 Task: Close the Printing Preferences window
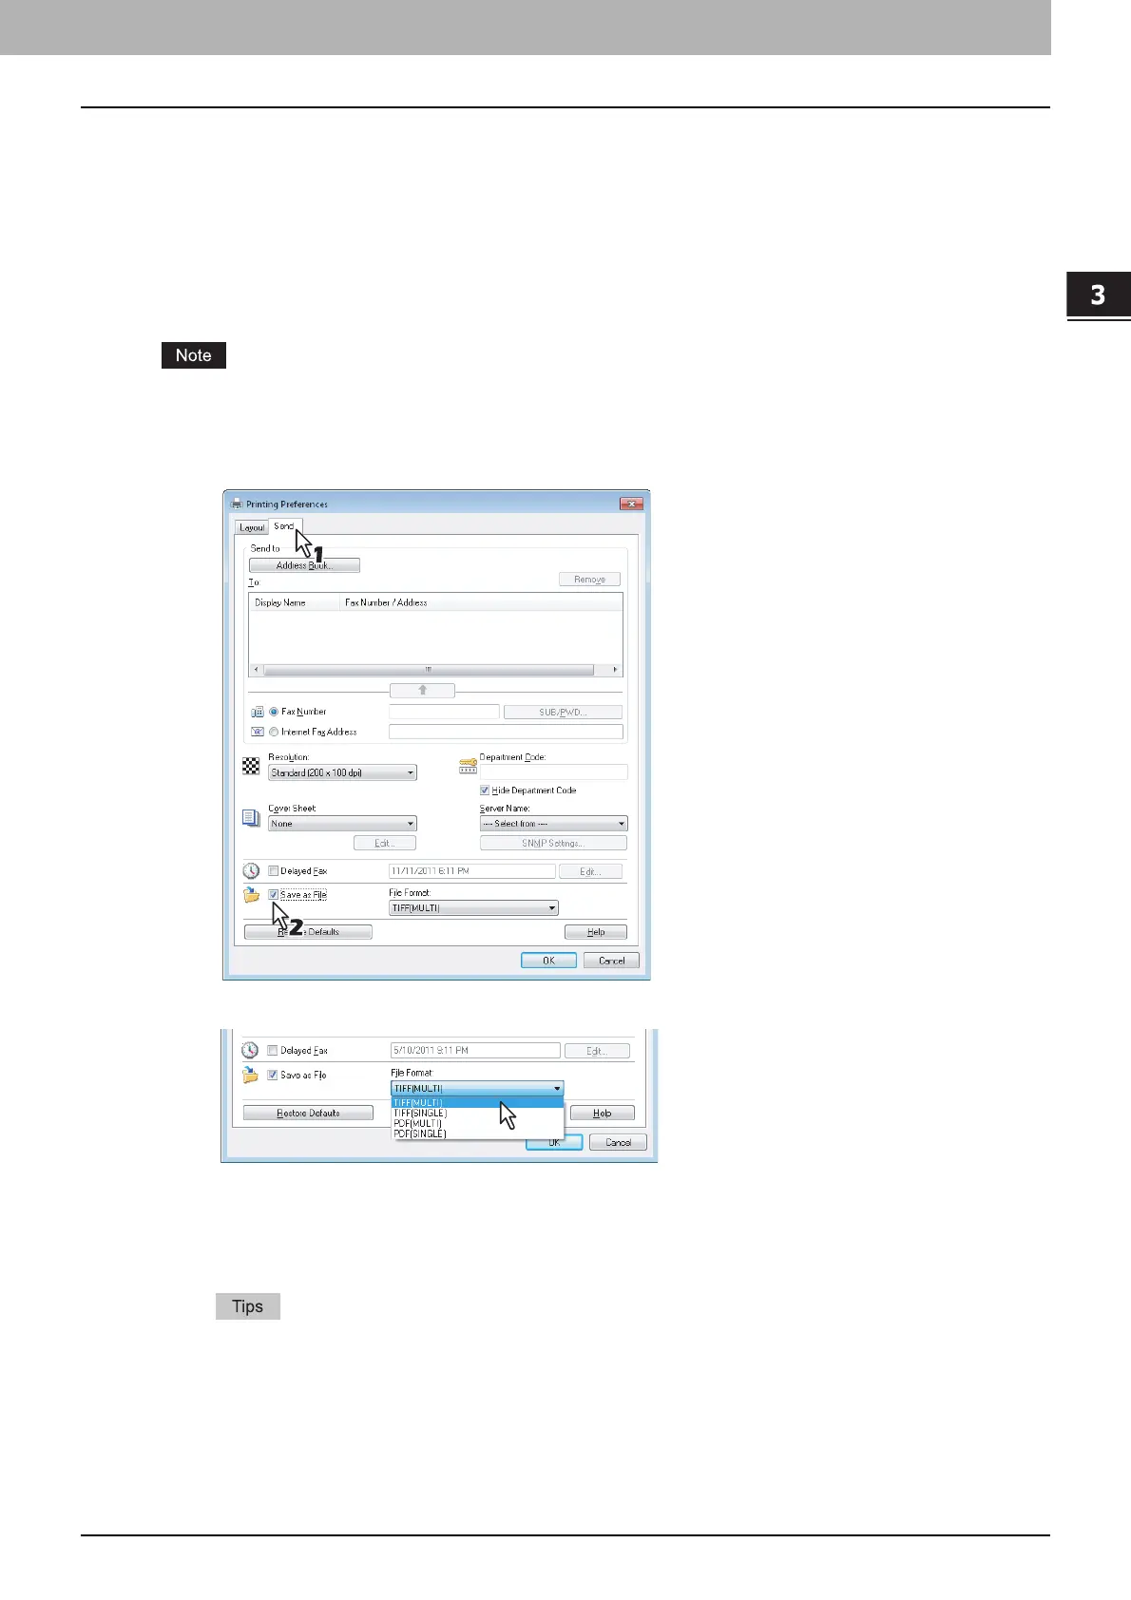click(633, 503)
